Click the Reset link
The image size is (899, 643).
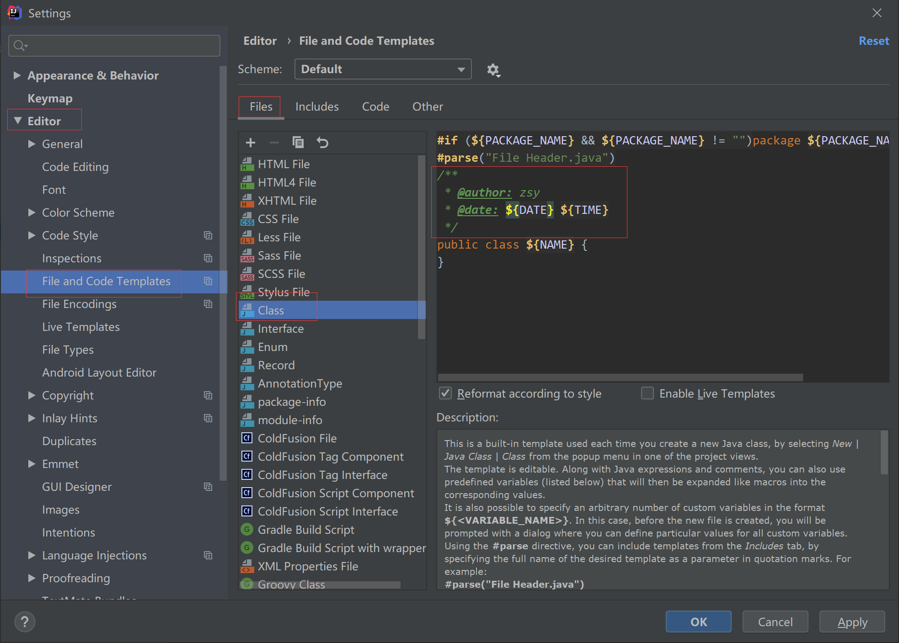[x=873, y=41]
